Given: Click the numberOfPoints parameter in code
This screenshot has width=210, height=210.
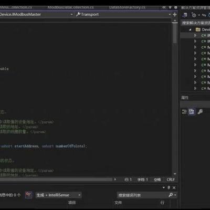Looking at the screenshot, I should [70, 146].
